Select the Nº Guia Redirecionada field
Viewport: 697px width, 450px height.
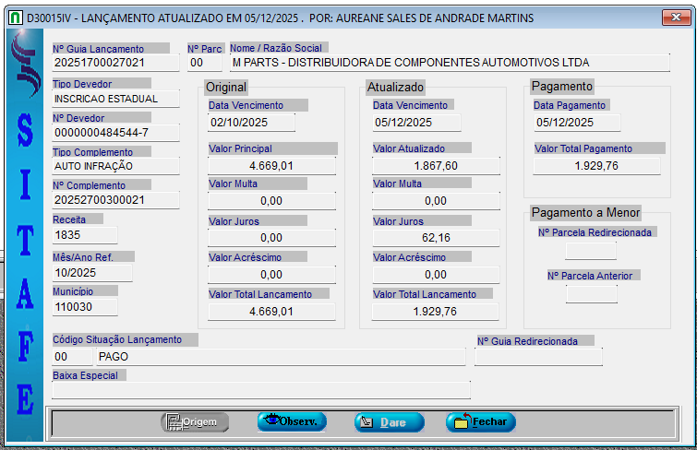point(538,357)
